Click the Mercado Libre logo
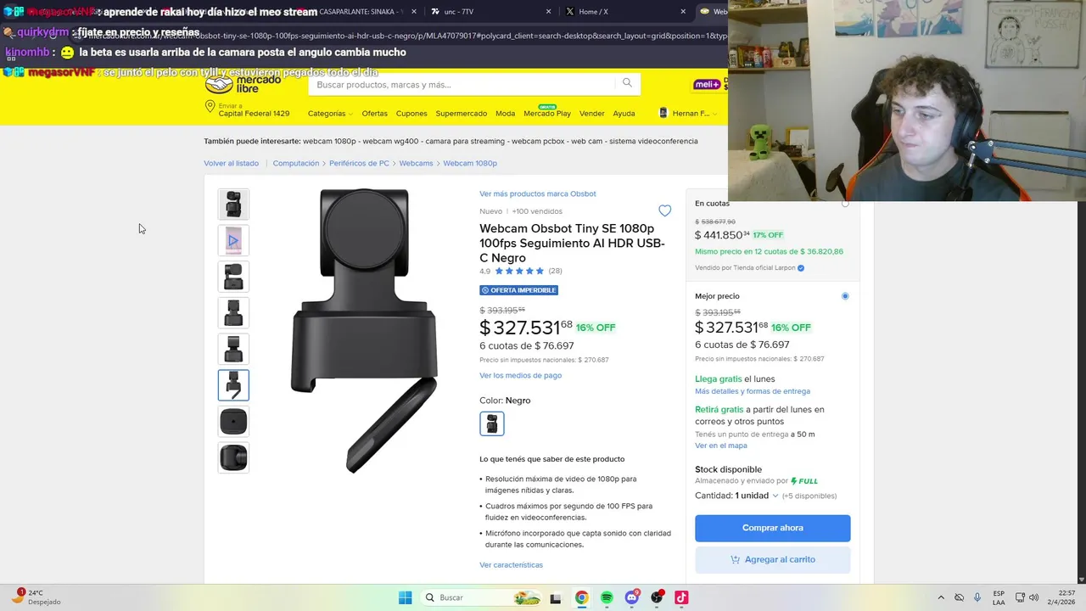The height and width of the screenshot is (611, 1086). [243, 84]
